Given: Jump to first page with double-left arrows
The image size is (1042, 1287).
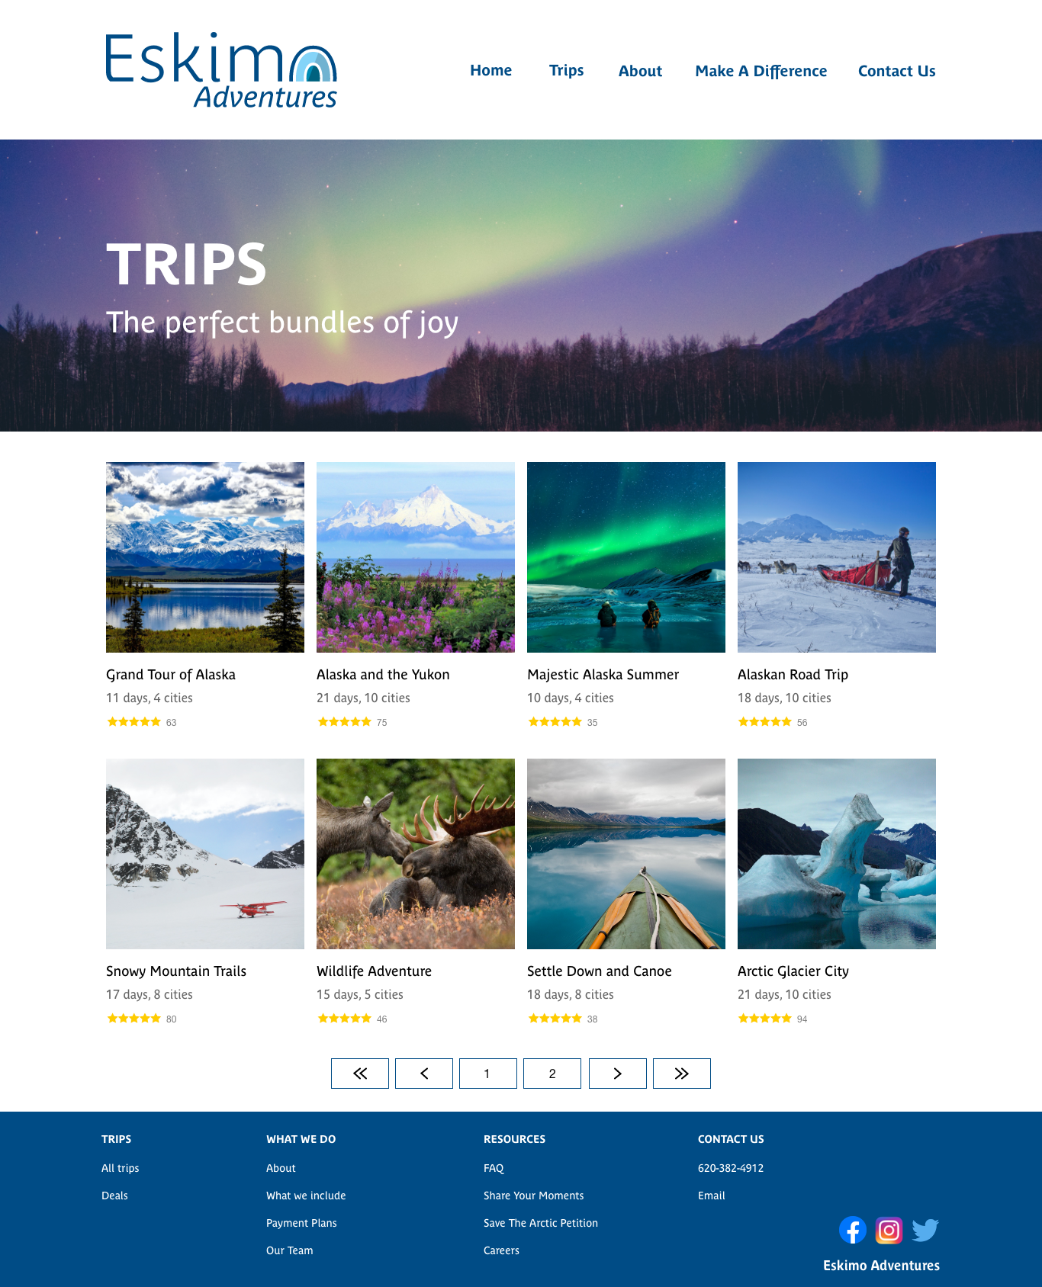Looking at the screenshot, I should (x=360, y=1074).
